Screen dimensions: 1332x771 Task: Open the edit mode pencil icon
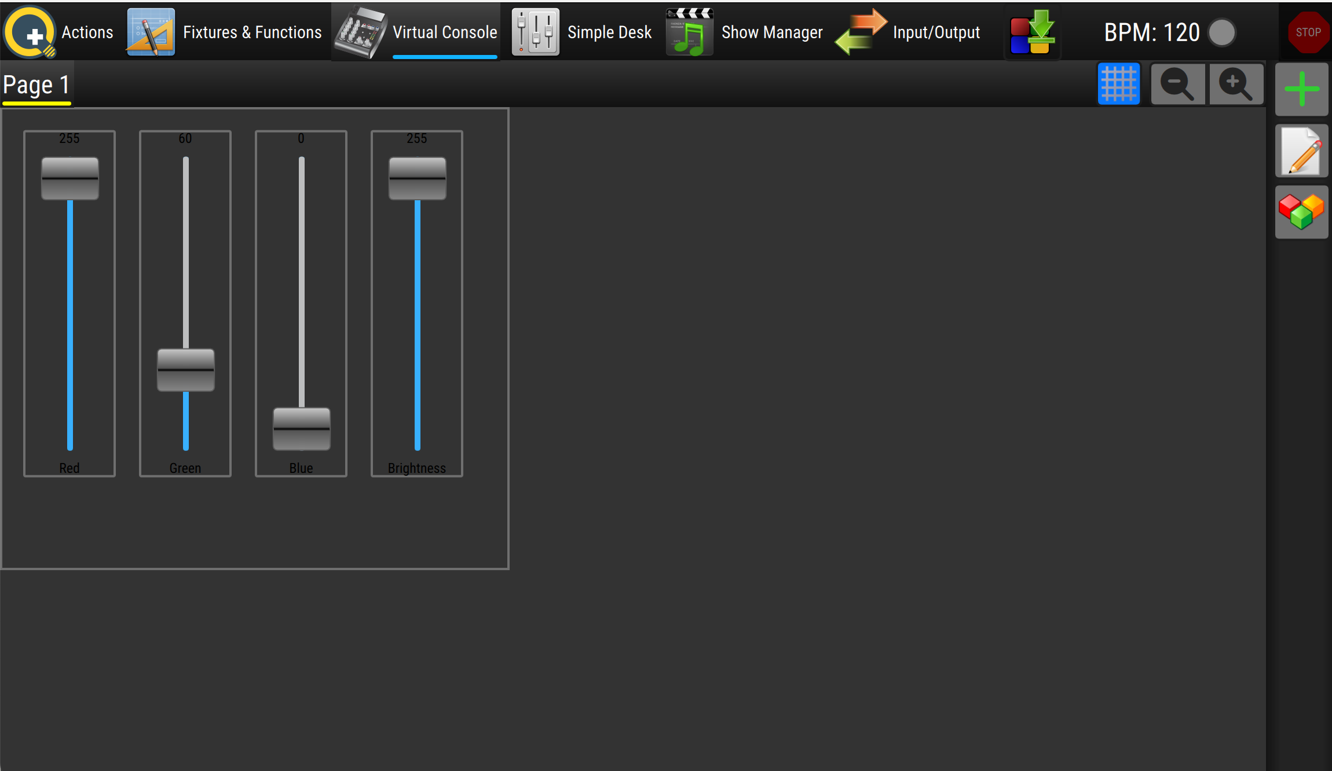(1301, 151)
